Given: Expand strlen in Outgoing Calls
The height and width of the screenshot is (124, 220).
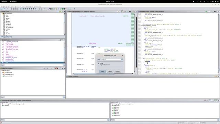Looking at the screenshot, I should (112, 105).
